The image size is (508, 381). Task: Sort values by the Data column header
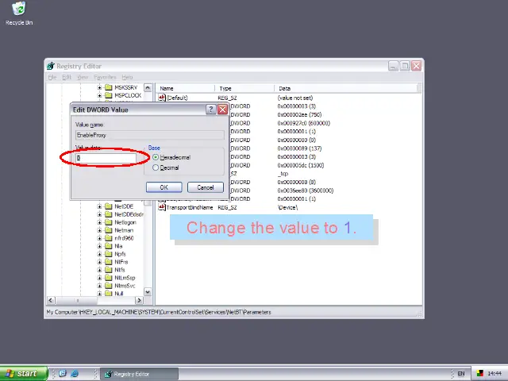click(346, 88)
